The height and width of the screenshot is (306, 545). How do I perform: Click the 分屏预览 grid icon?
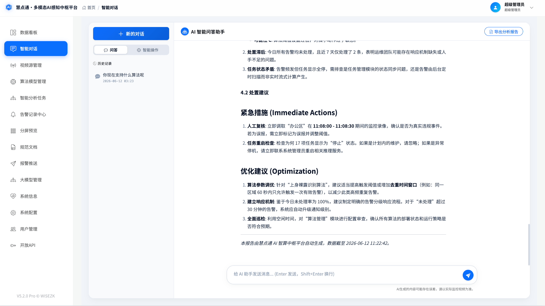13,131
